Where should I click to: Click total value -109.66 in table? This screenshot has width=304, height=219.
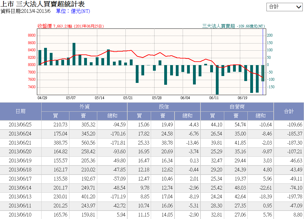[295, 125]
